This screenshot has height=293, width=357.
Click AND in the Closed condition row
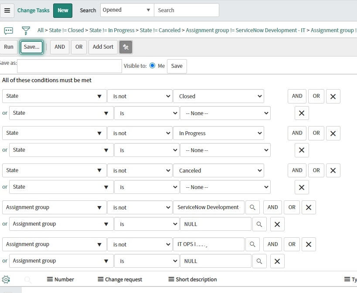(297, 96)
